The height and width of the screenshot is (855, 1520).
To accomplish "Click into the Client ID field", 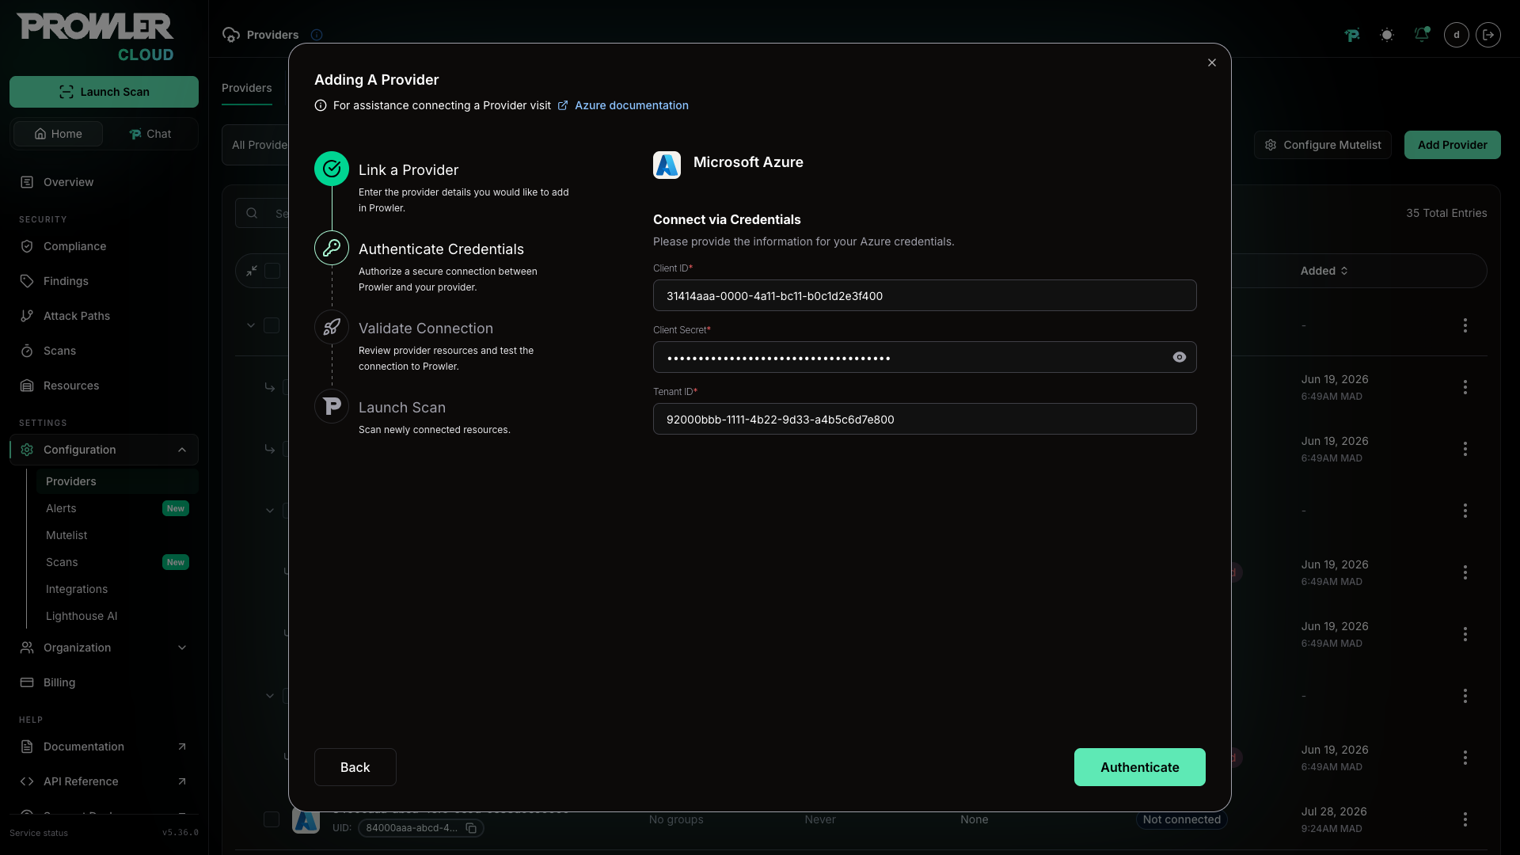I will click(925, 295).
